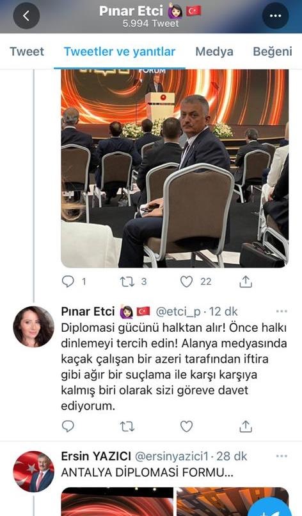Viewport: 302px width, 516px height.
Task: Open the forum audience photo
Action: tap(175, 168)
